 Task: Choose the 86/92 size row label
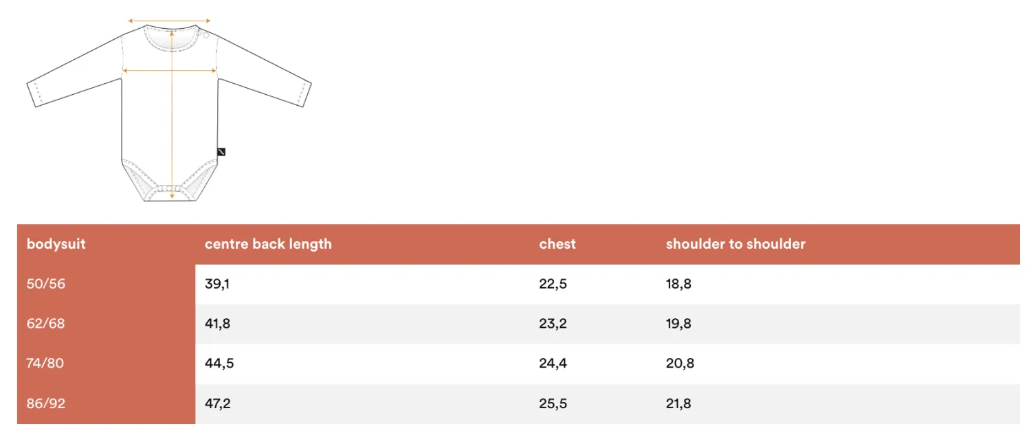coord(46,403)
